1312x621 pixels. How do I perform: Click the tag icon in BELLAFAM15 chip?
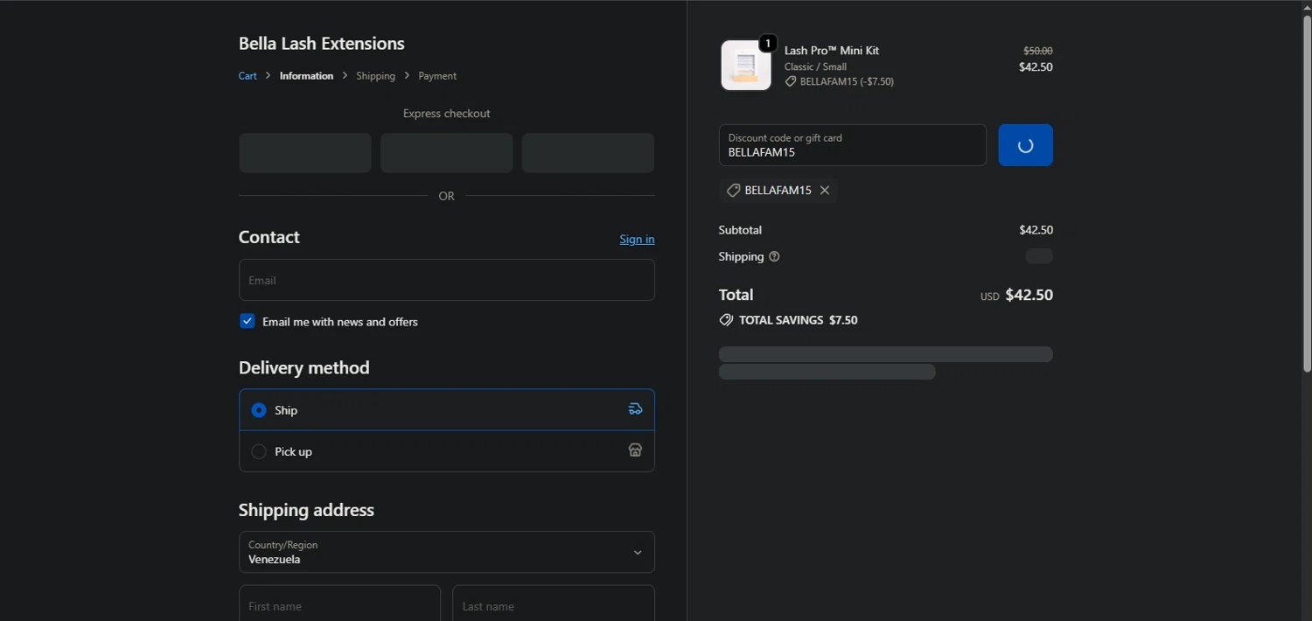click(733, 190)
